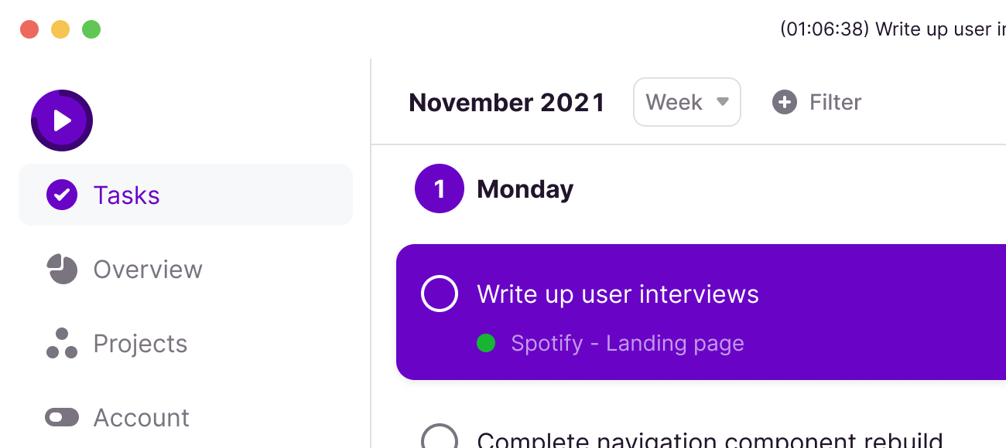The height and width of the screenshot is (448, 1006).
Task: Click the November 2021 heading
Action: coord(507,102)
